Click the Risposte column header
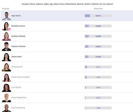Screen dimensions: 133x112 coord(6,8)
